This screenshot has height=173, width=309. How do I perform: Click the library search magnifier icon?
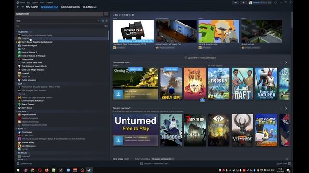coord(18,26)
